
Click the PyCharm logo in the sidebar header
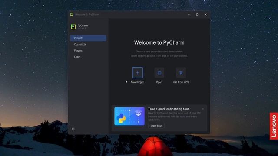[73, 27]
